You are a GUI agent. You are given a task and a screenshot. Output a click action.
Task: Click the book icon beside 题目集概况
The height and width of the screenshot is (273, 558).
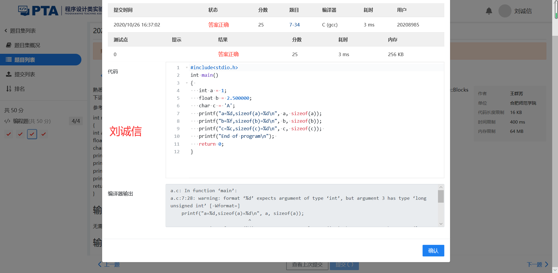coord(9,45)
